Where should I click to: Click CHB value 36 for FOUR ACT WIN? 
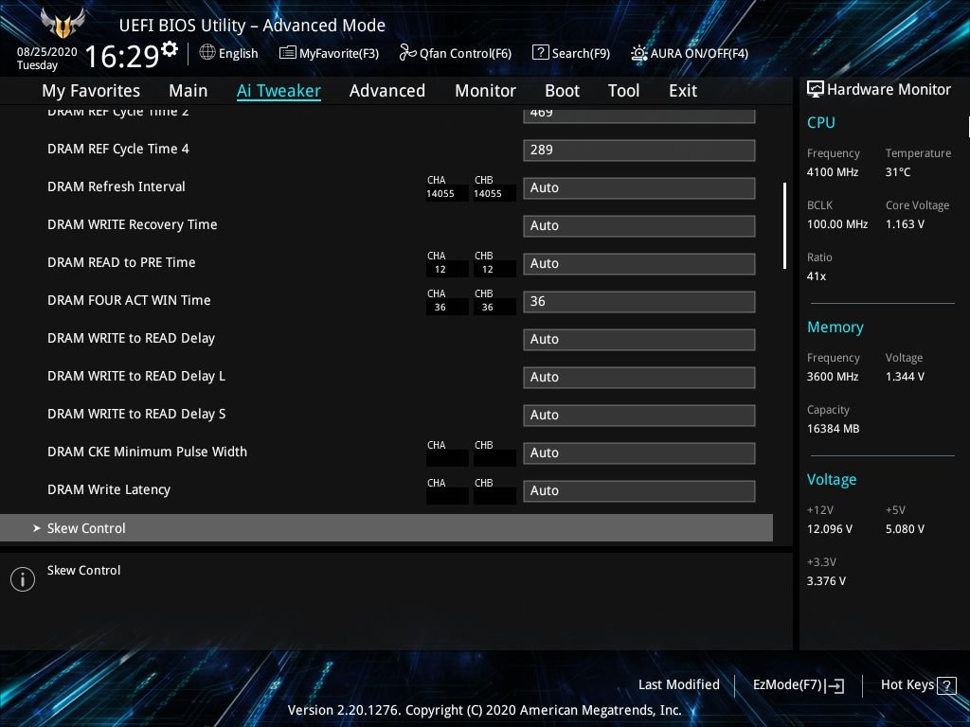coord(488,308)
